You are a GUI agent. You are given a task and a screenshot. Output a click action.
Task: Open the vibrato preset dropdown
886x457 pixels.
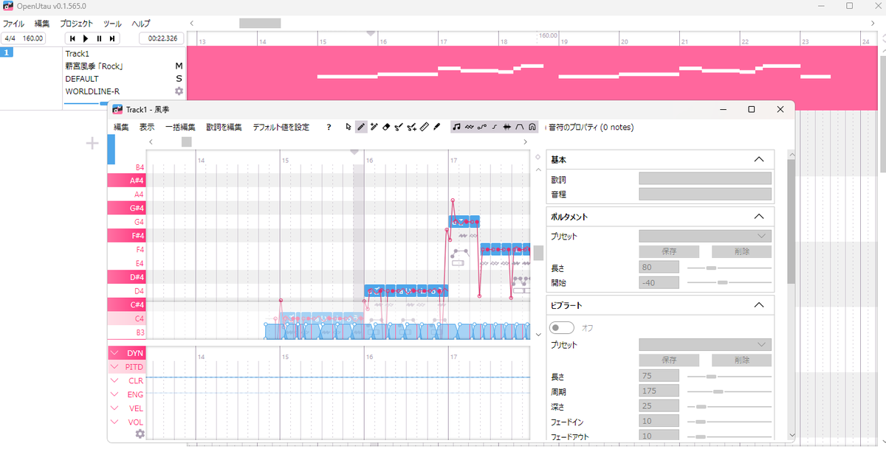[x=705, y=344]
